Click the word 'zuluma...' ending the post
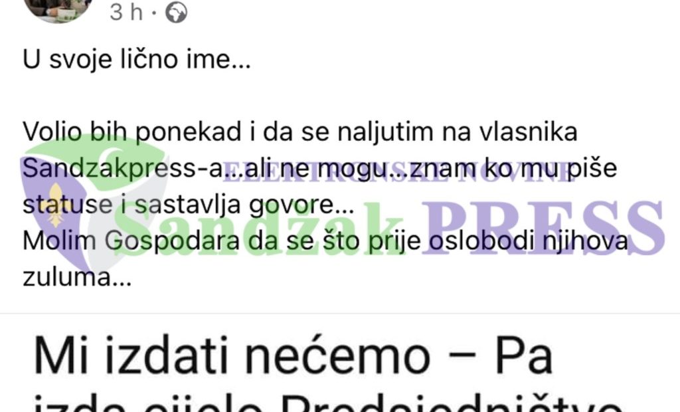The image size is (680, 412). tap(77, 277)
